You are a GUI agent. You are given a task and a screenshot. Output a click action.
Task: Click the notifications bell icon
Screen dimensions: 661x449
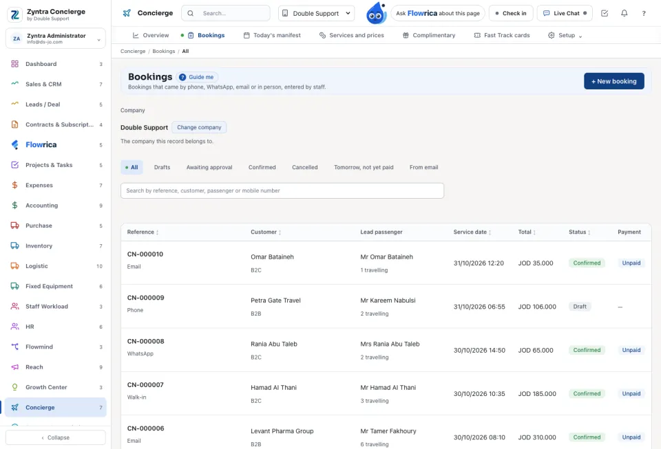625,14
